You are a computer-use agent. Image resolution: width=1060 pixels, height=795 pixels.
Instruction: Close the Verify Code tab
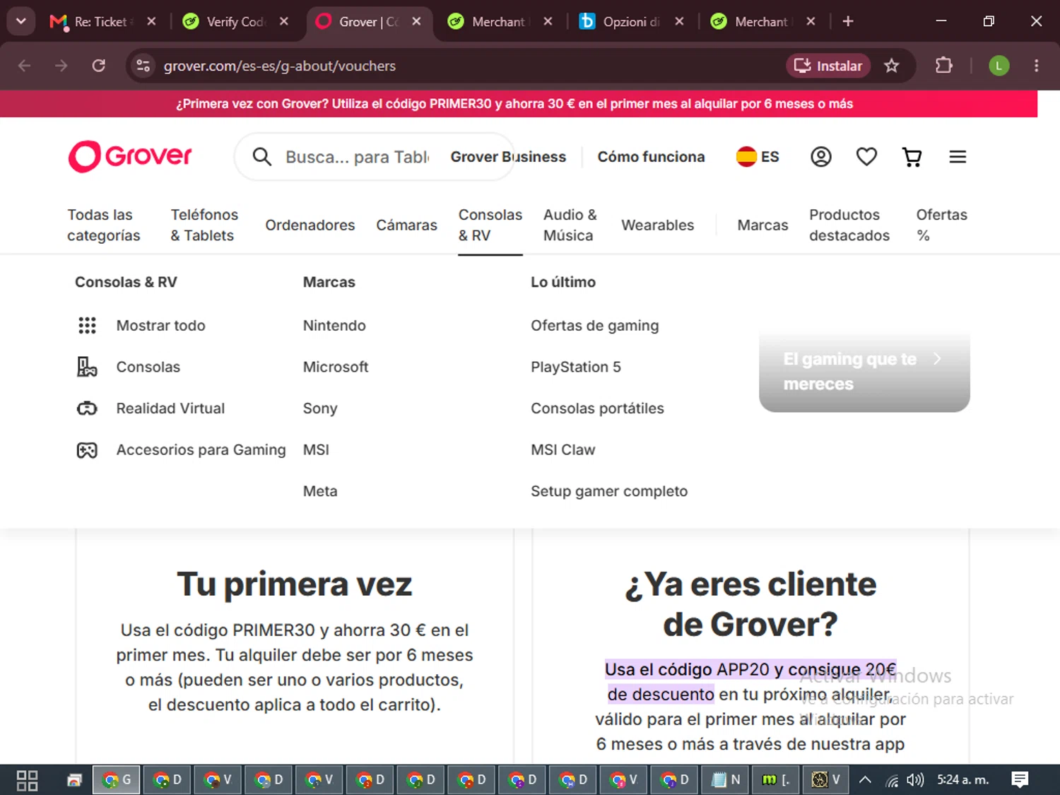click(284, 21)
